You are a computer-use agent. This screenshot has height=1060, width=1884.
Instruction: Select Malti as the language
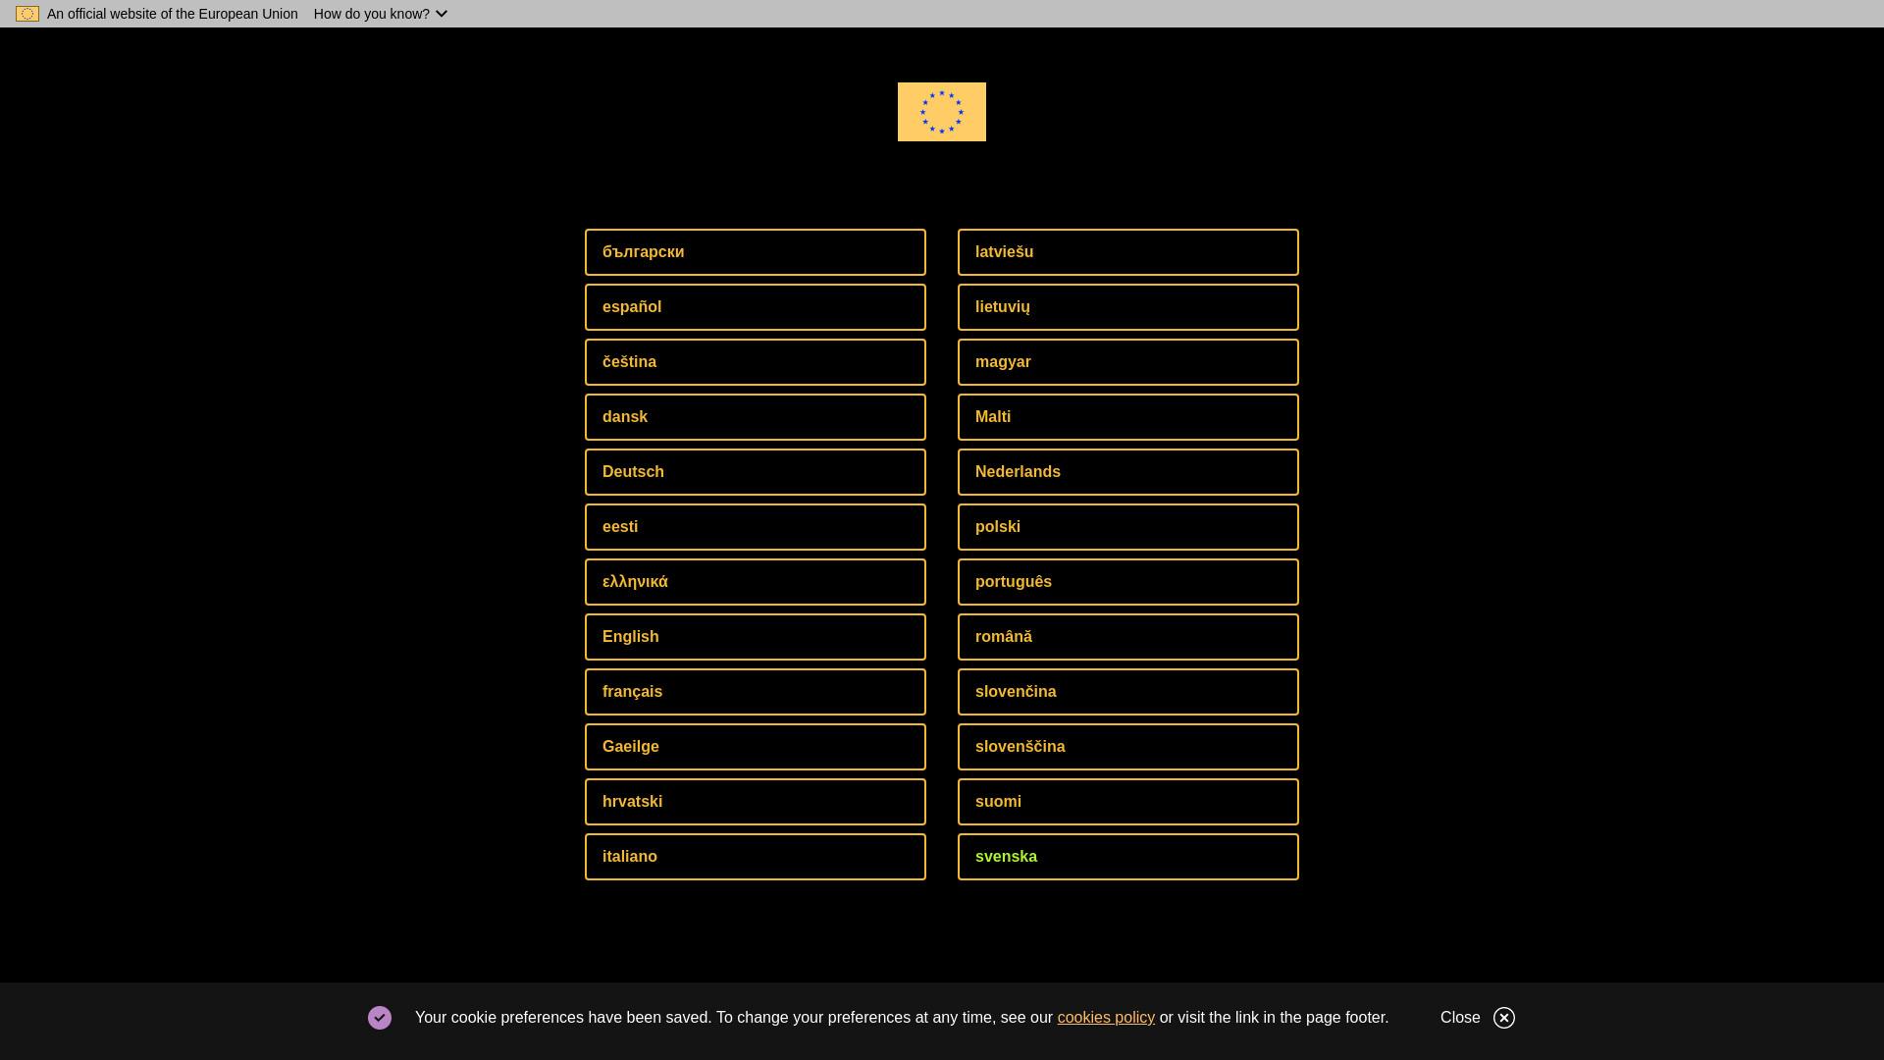1128,417
